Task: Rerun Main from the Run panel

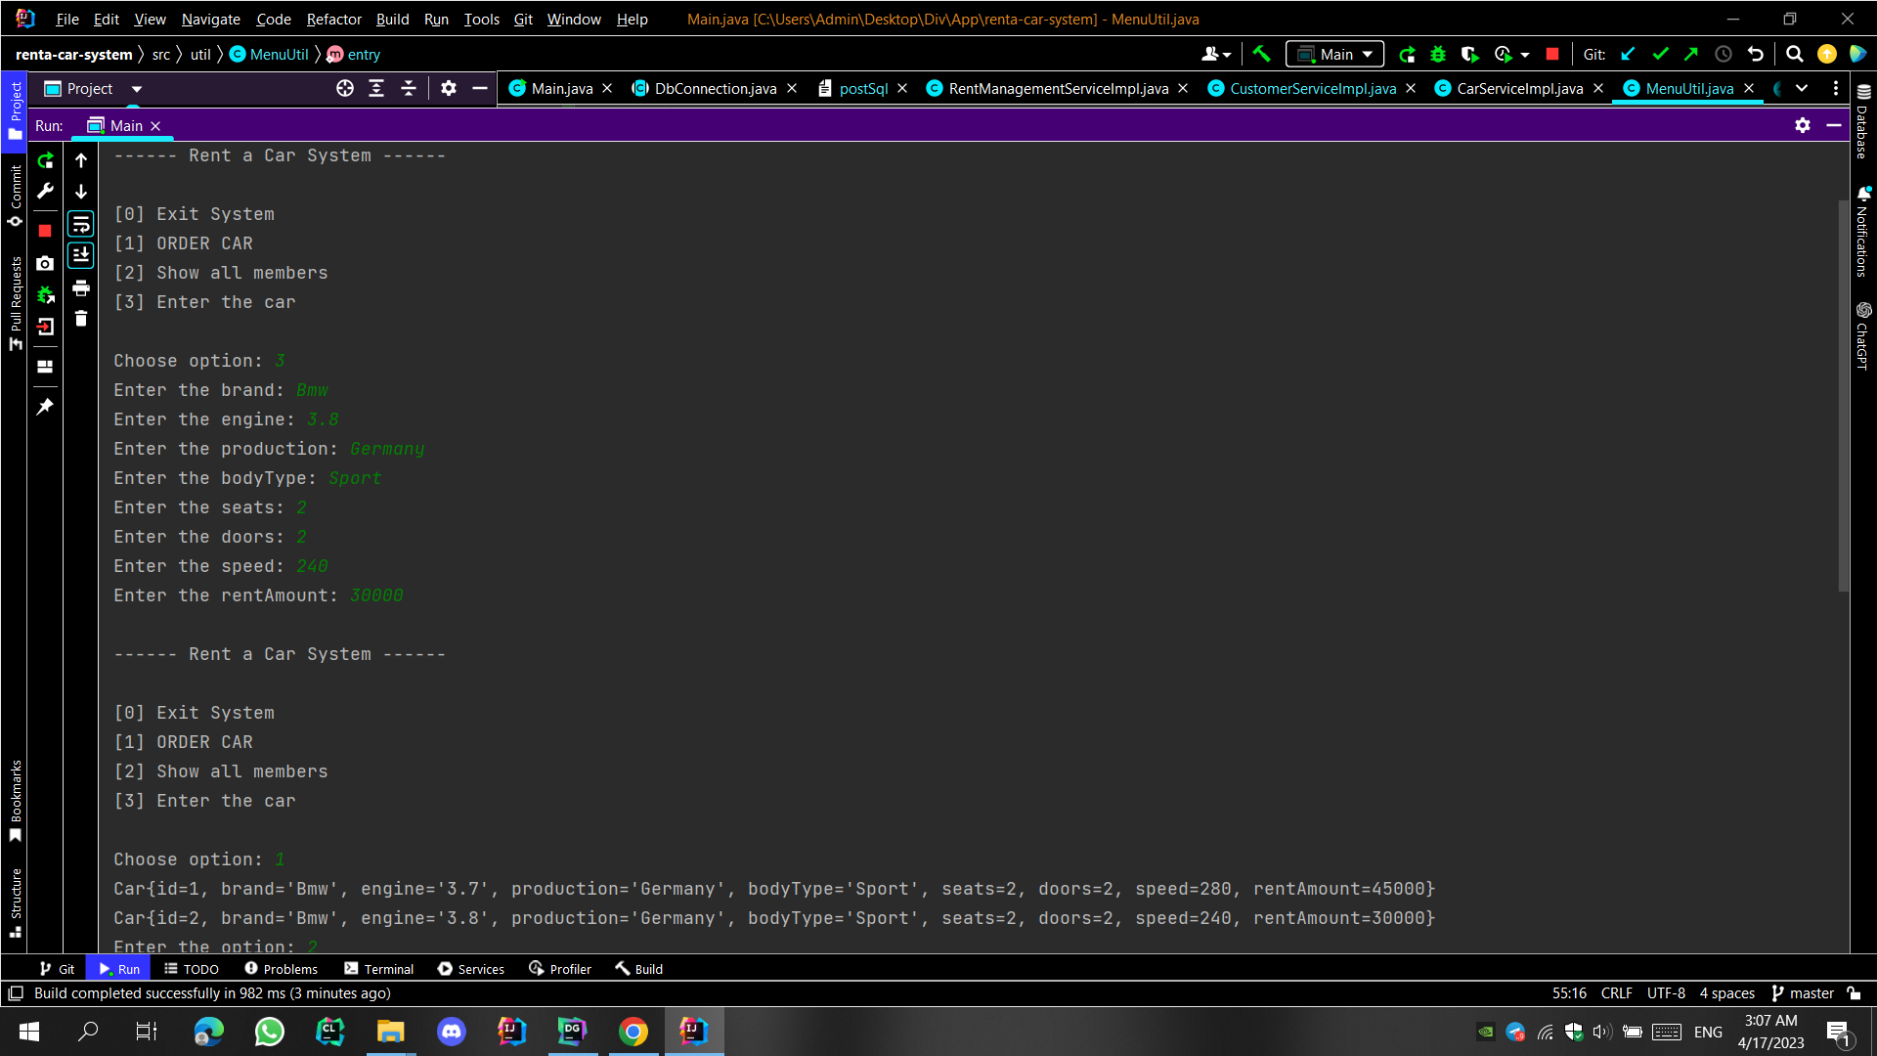Action: click(x=45, y=160)
